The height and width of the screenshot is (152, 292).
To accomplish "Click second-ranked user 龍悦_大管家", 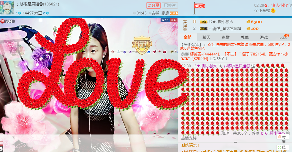I will [x=224, y=29].
